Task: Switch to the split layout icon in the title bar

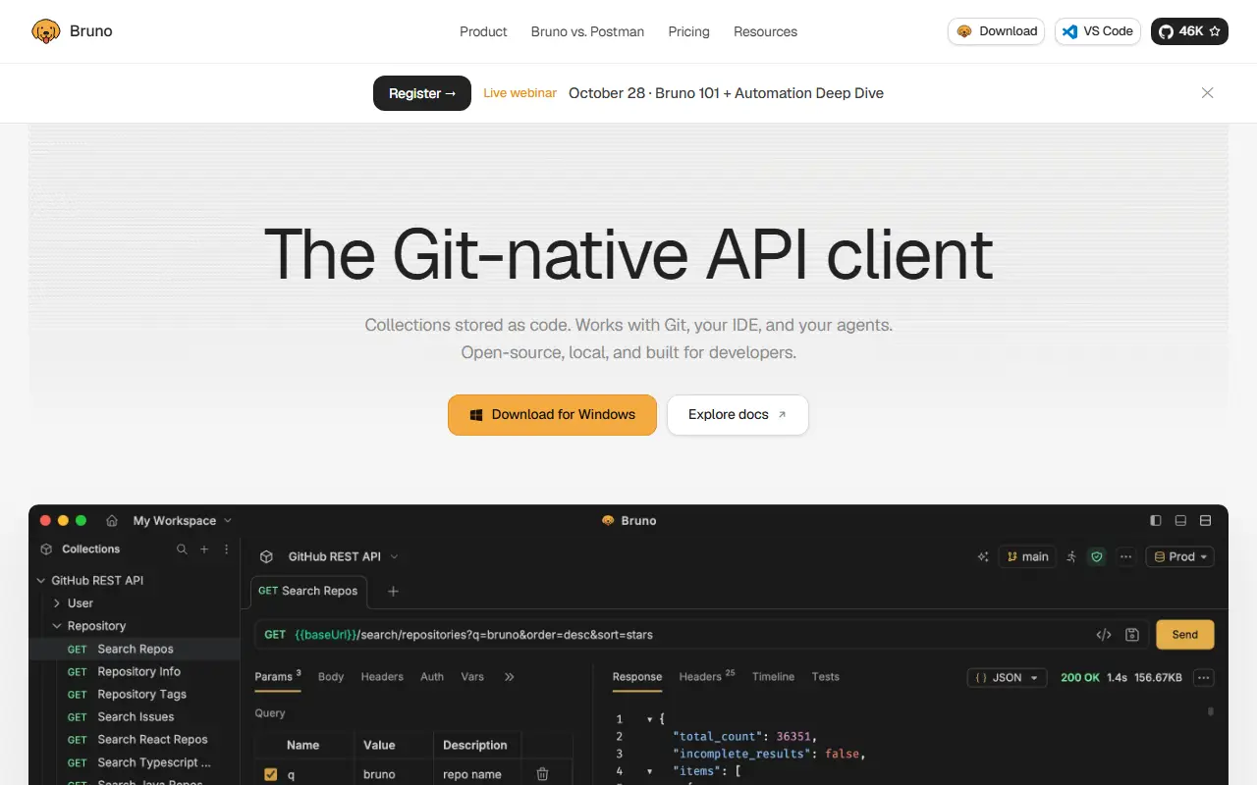Action: click(x=1206, y=521)
